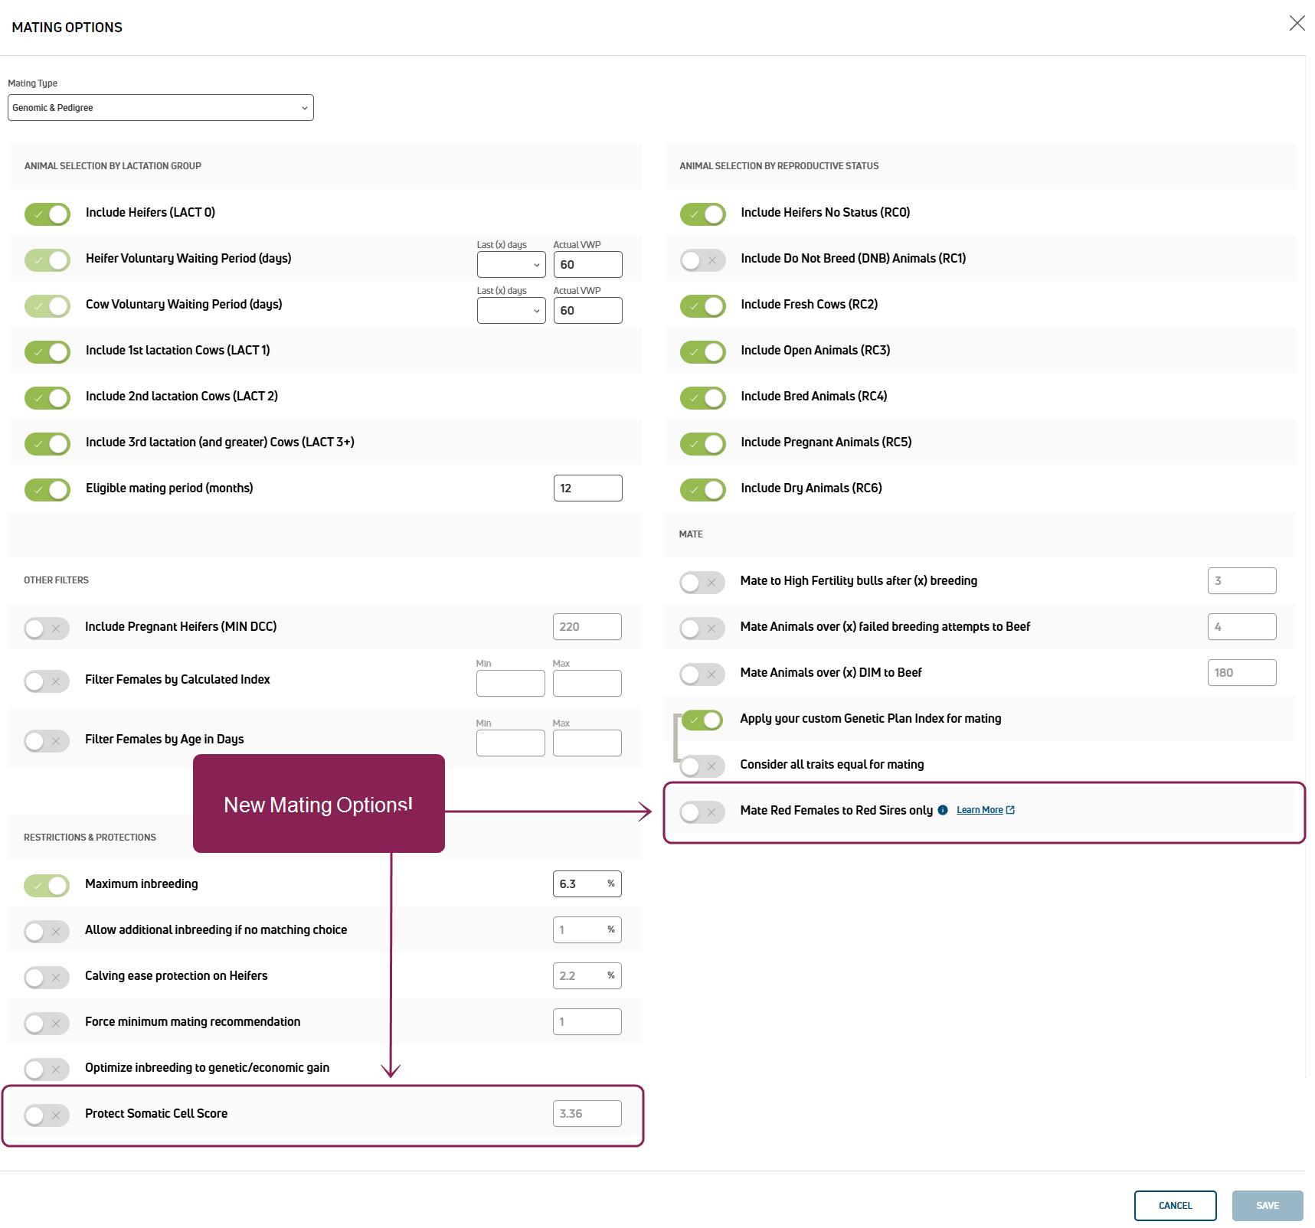Disable Include Heifers (LACT 0) toggle
This screenshot has height=1228, width=1315.
pyautogui.click(x=47, y=214)
